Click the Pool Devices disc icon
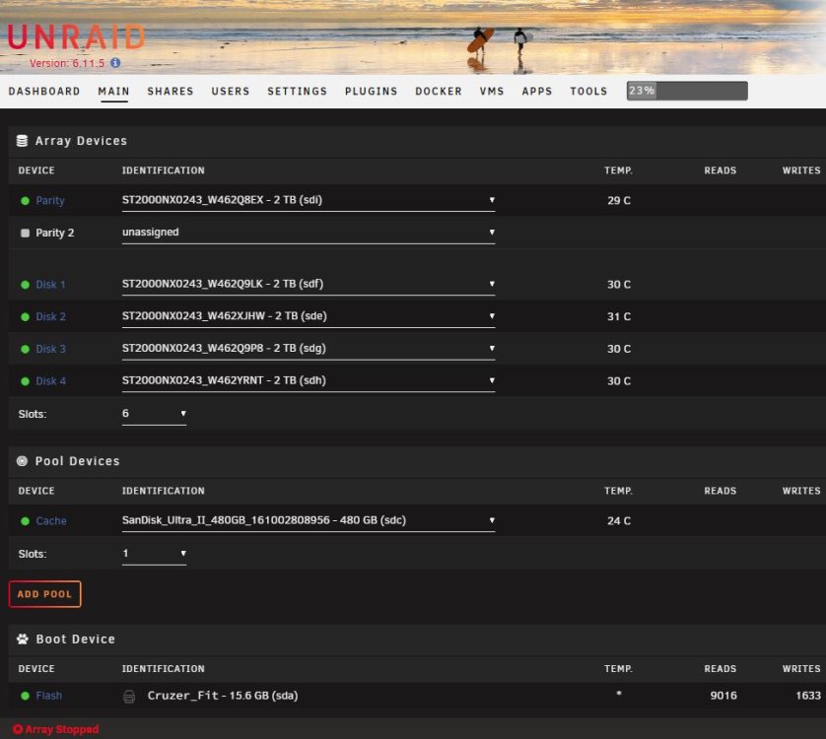The width and height of the screenshot is (826, 739). click(22, 461)
